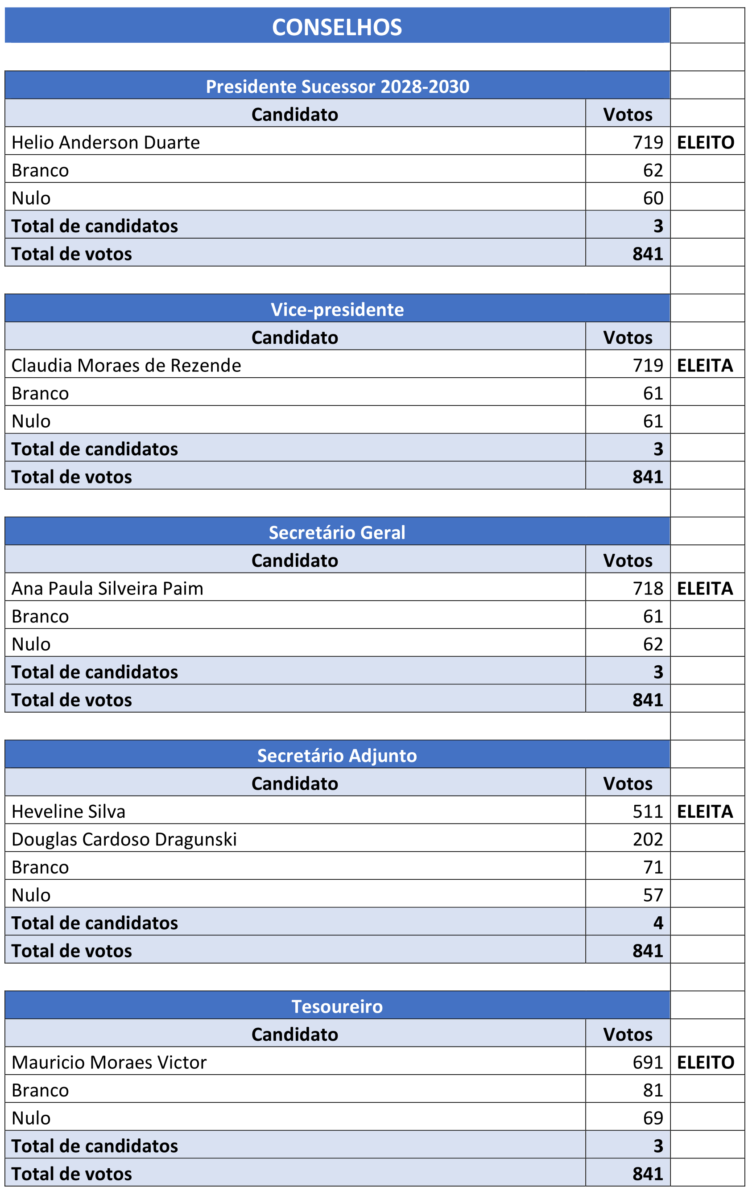748x1191 pixels.
Task: Click the Ana Paula Silveira Paim cell
Action: click(107, 589)
